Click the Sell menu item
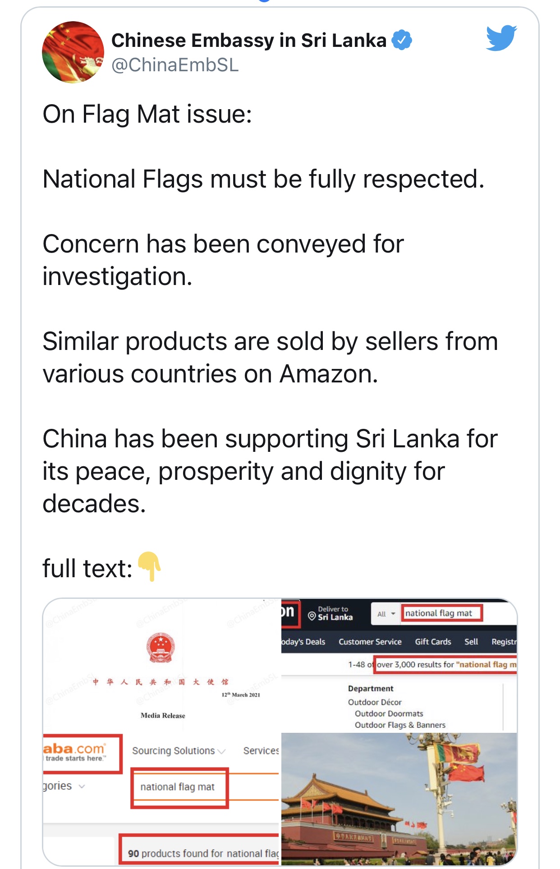560x869 pixels. pyautogui.click(x=471, y=642)
